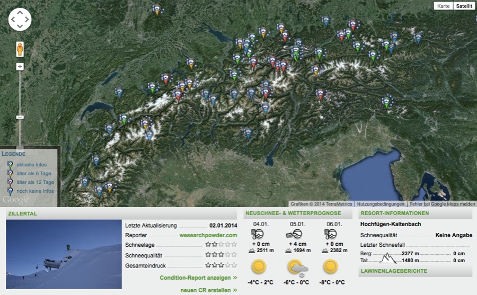Click the Schneelage star rating
Viewport: 477px width, 295px height.
(x=221, y=245)
